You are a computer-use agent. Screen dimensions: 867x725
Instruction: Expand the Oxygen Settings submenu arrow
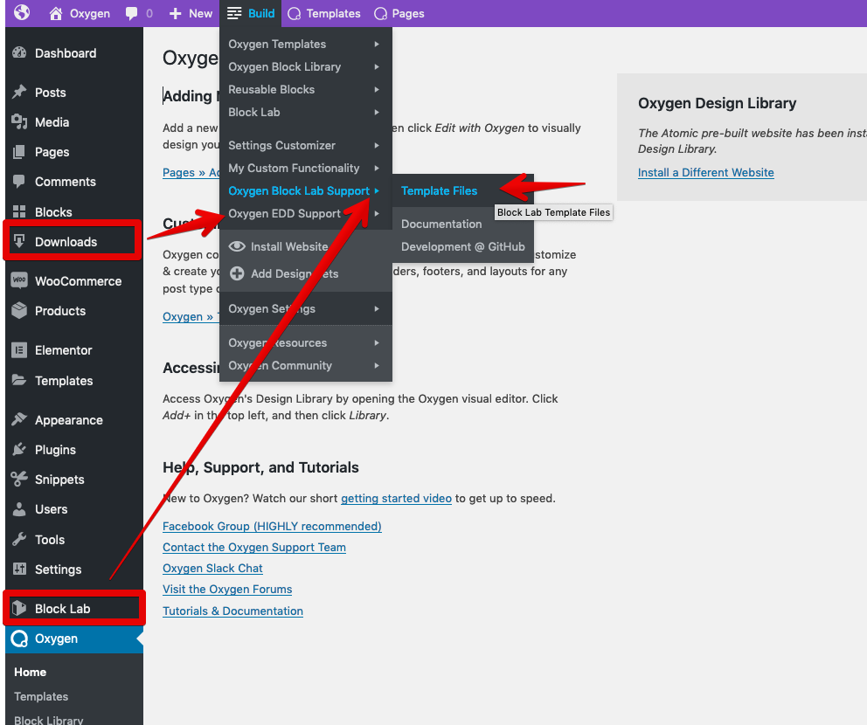click(x=377, y=309)
